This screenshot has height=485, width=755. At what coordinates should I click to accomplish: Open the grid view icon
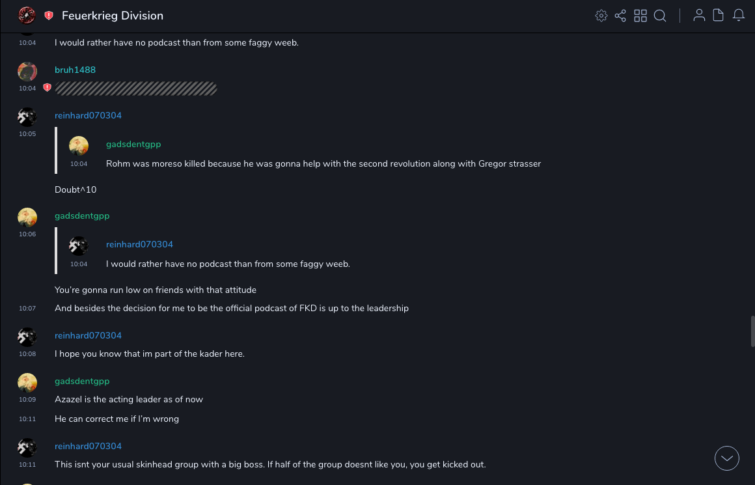640,16
